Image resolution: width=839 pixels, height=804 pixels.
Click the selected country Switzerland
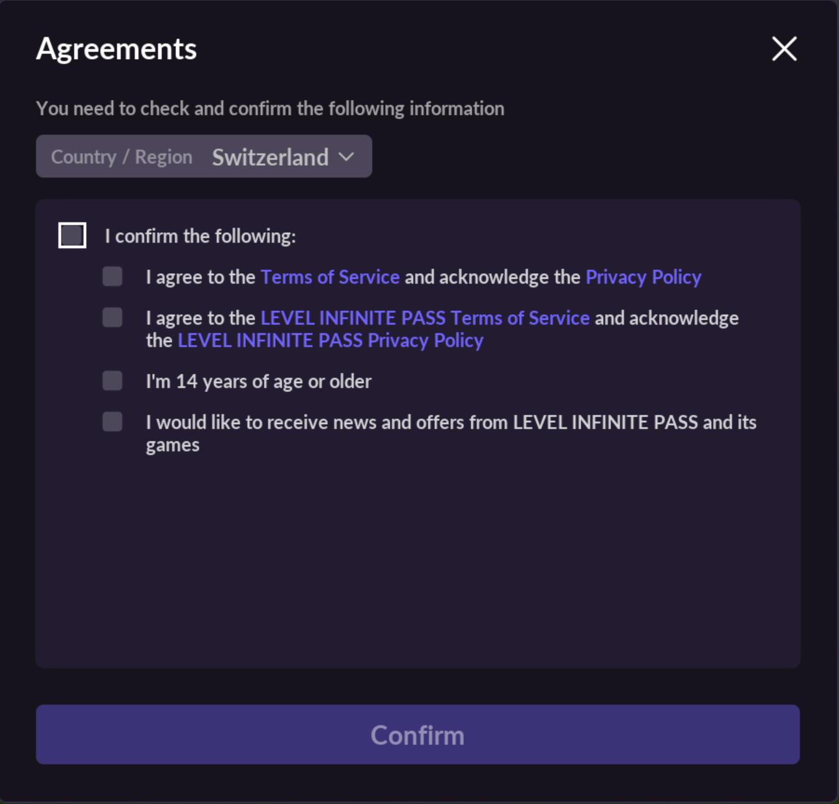point(270,157)
